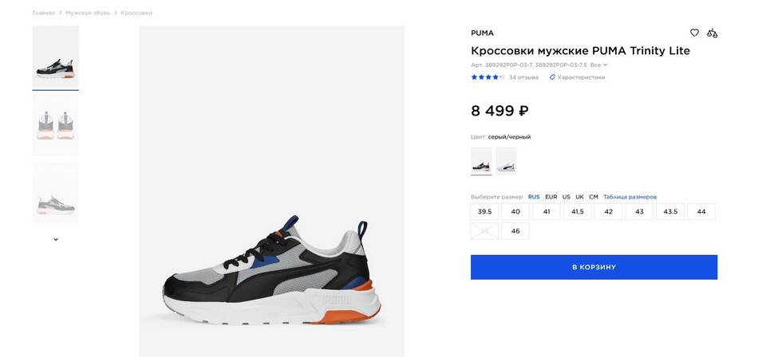Open the PUMA brand link
The height and width of the screenshot is (357, 766).
click(482, 33)
